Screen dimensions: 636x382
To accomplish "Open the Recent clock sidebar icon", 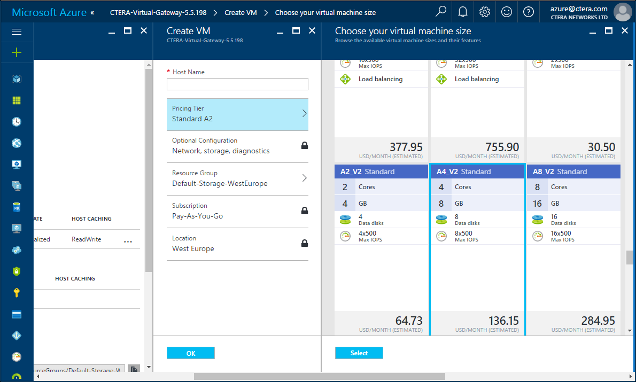I will tap(17, 122).
